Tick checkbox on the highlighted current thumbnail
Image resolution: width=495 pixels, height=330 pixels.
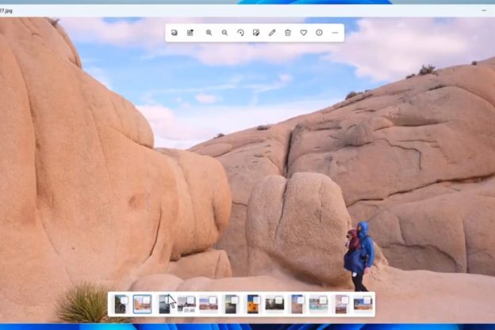(146, 300)
